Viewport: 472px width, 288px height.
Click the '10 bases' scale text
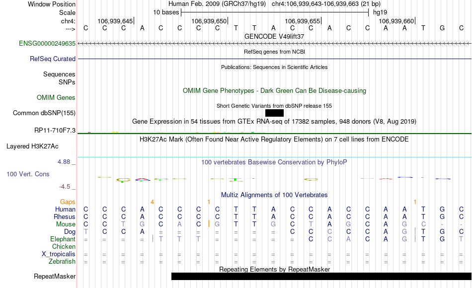coord(166,12)
